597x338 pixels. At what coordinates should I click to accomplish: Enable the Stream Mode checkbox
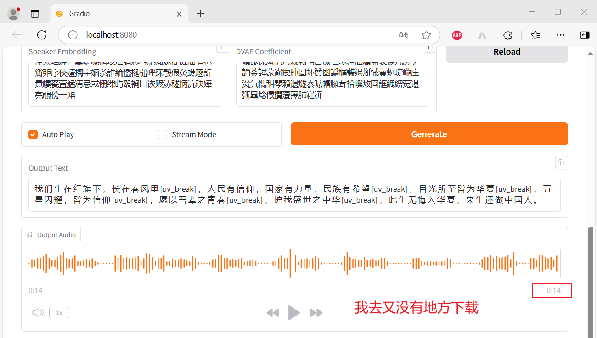pyautogui.click(x=163, y=134)
